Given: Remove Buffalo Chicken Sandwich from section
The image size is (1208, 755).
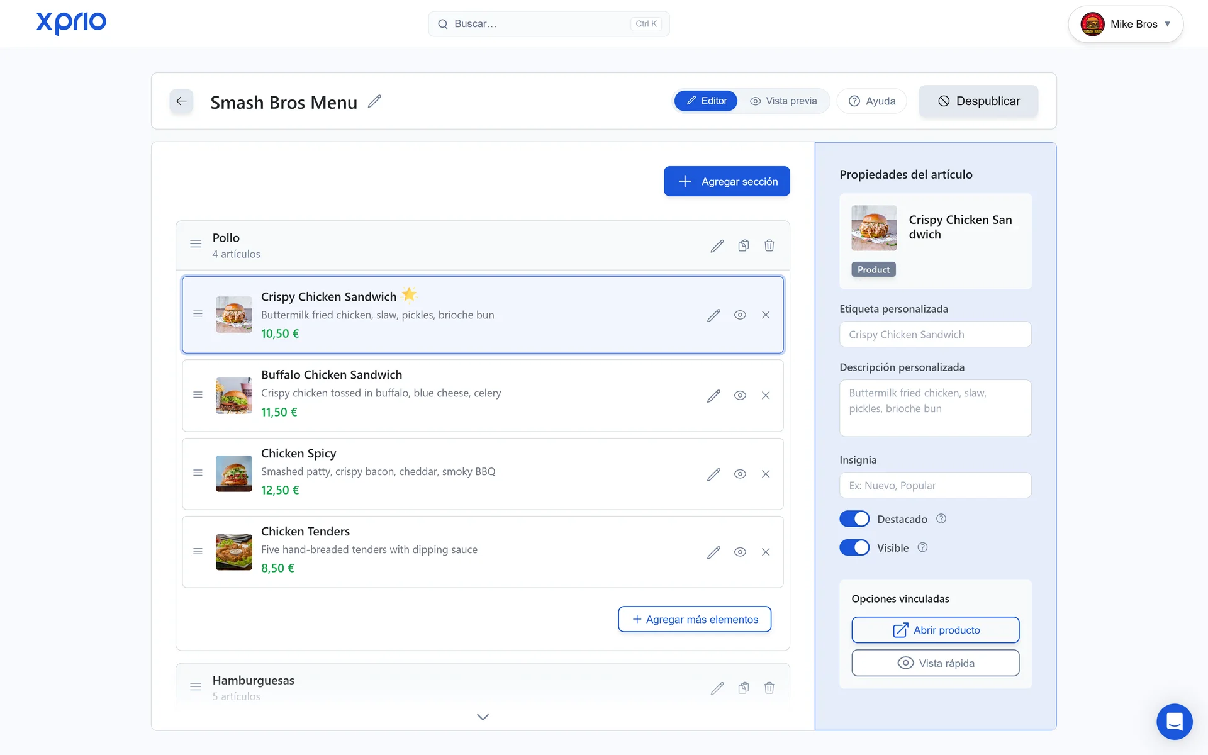Looking at the screenshot, I should click(766, 396).
